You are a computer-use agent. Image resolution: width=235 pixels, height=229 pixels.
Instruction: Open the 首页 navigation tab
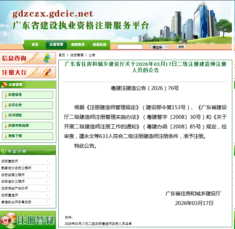(35, 45)
